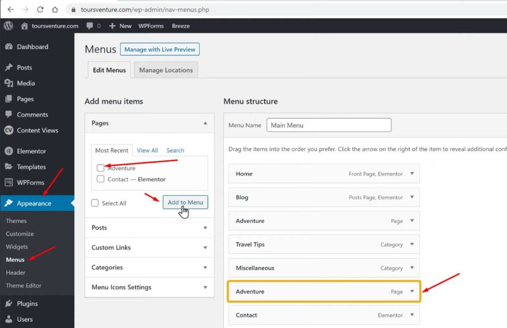Screen dimensions: 507x328
Task: Open the comments bubble icon in admin bar
Action: (90, 26)
